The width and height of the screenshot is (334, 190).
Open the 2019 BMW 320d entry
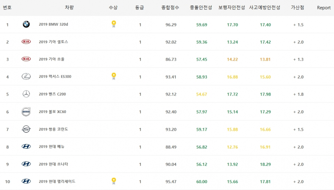[x=54, y=24]
